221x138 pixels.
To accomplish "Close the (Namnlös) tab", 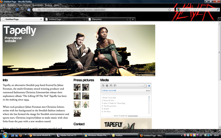I will 127,19.
